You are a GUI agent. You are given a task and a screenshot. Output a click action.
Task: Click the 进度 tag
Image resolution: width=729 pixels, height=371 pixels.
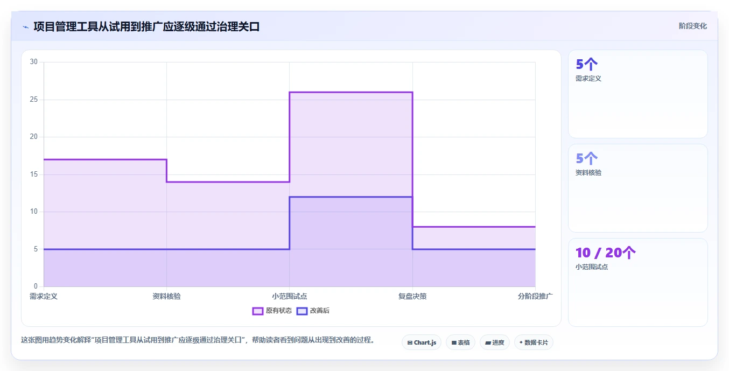coord(494,342)
